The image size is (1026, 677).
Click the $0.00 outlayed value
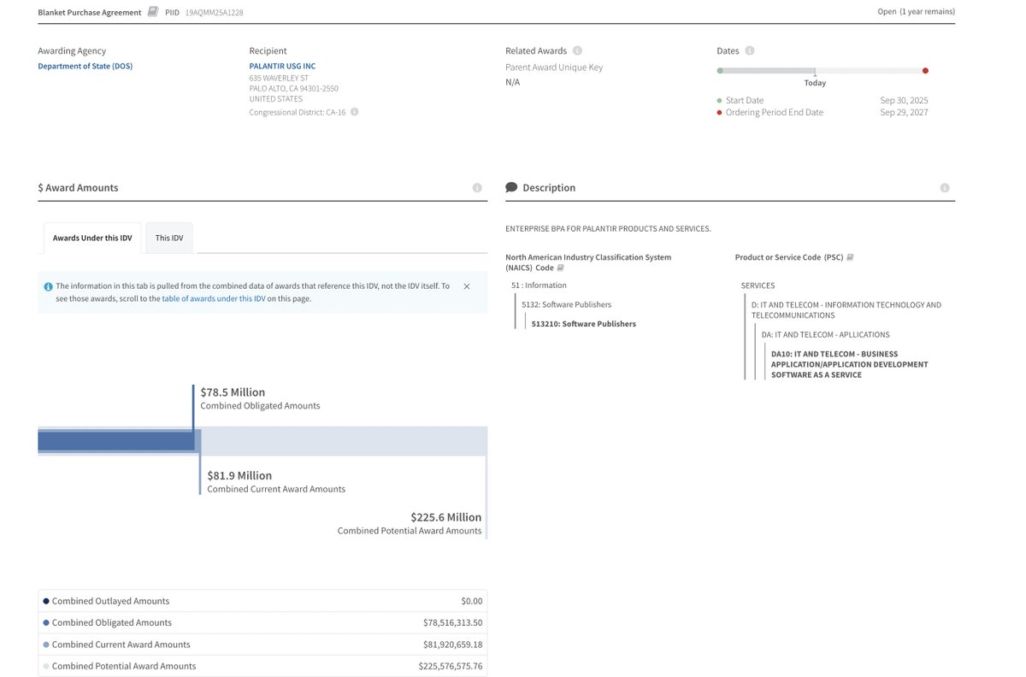click(x=472, y=601)
